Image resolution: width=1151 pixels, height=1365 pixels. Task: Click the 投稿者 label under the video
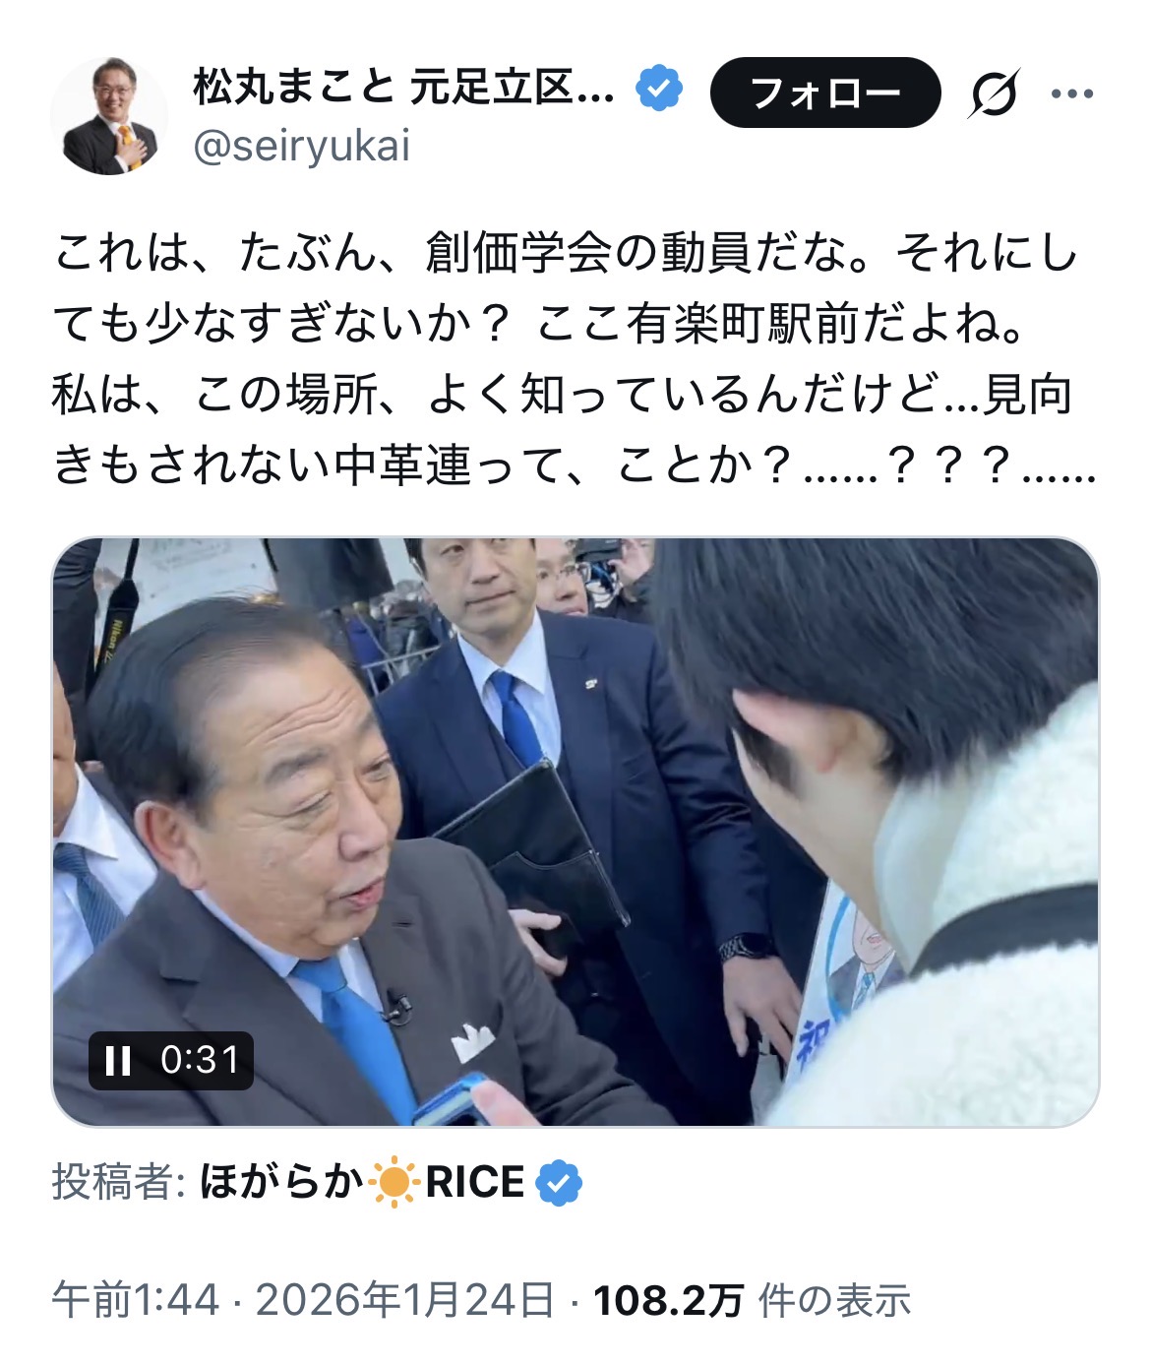pos(117,1182)
